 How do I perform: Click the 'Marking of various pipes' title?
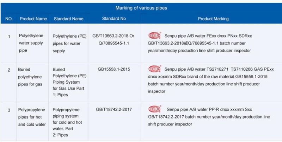141,8
